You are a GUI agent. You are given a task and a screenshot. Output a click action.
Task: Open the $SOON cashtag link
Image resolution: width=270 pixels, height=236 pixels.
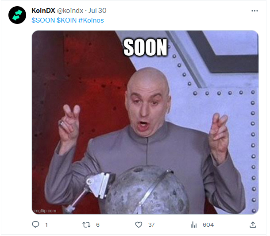(43, 20)
